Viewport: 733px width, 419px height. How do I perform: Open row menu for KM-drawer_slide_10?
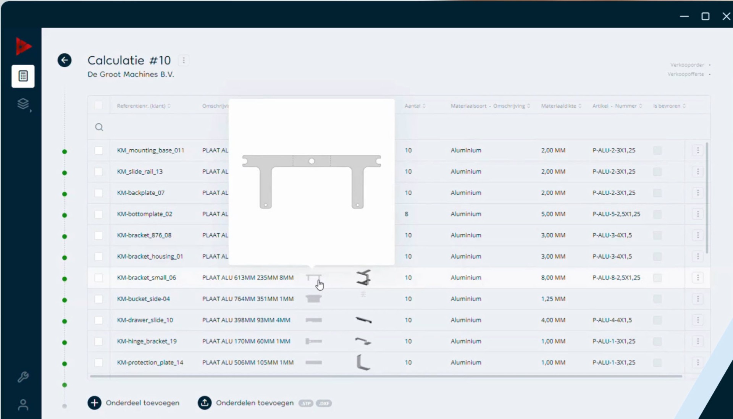(x=697, y=320)
